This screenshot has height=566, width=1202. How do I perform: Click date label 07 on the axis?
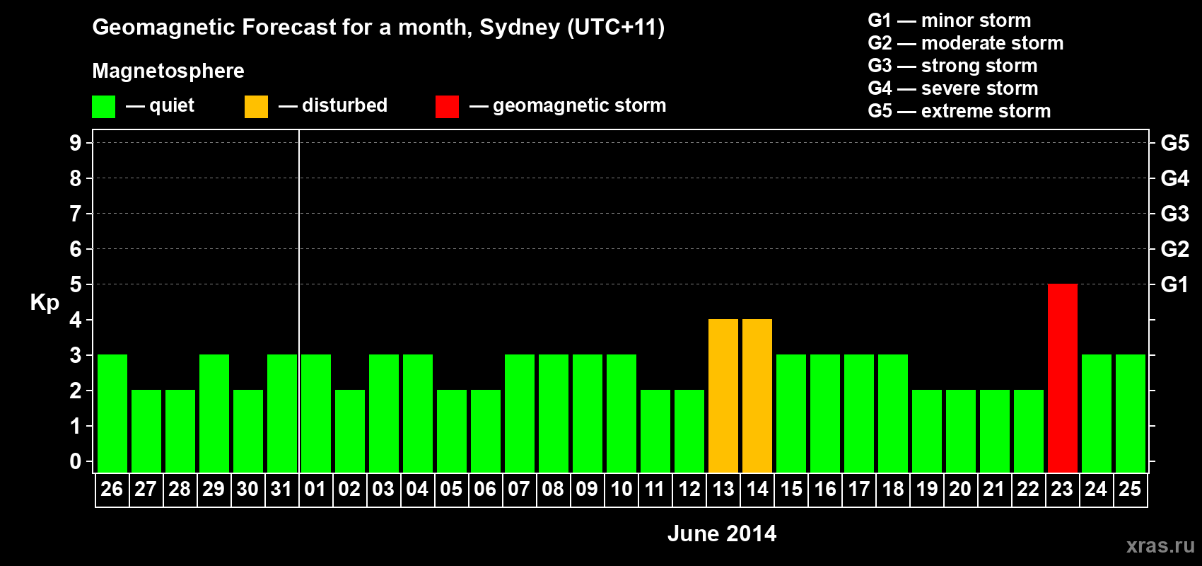[519, 489]
